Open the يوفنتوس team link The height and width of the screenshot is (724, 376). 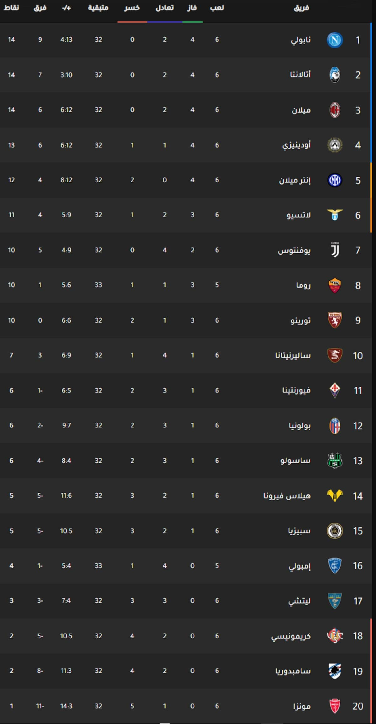click(x=294, y=250)
